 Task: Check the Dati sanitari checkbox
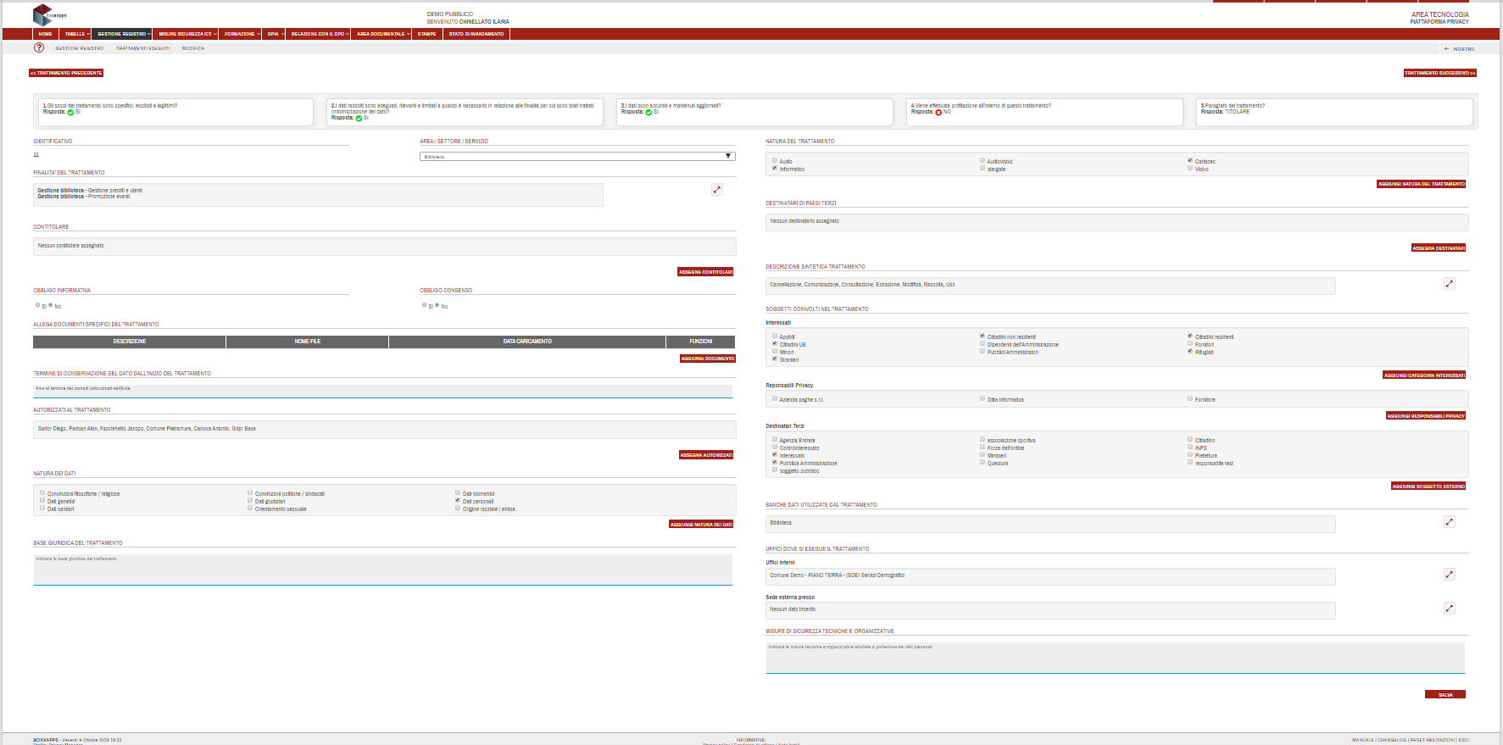click(42, 508)
